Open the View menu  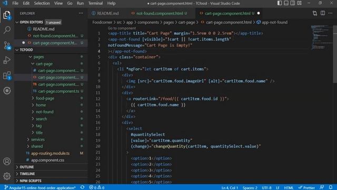[x=58, y=3]
